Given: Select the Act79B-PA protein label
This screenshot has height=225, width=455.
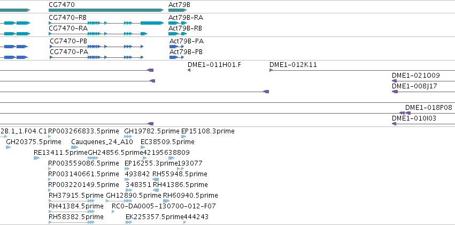Looking at the screenshot, I should (x=187, y=41).
